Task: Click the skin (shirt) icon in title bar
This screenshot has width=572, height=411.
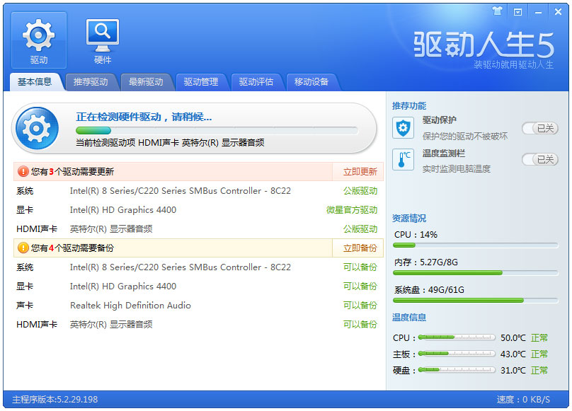Action: click(497, 11)
